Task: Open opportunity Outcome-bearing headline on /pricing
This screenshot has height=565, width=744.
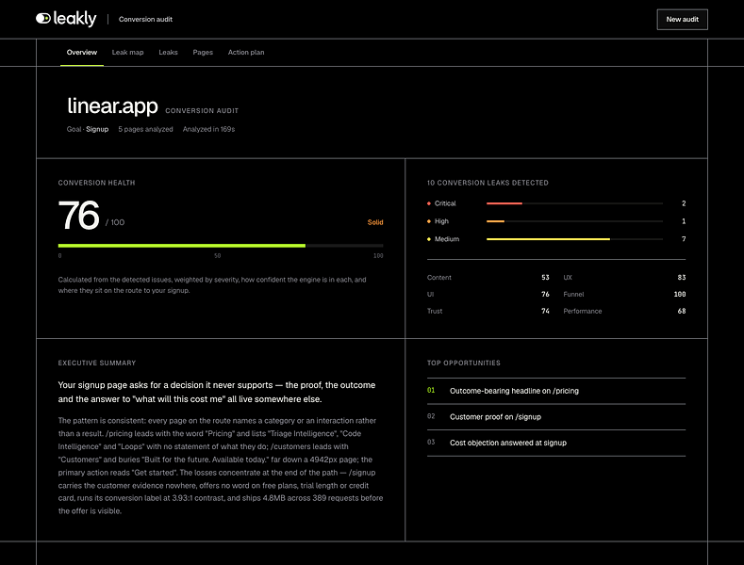Action: tap(556, 391)
